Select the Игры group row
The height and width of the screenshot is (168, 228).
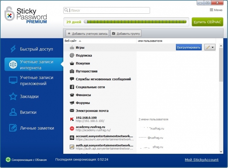(x=140, y=47)
